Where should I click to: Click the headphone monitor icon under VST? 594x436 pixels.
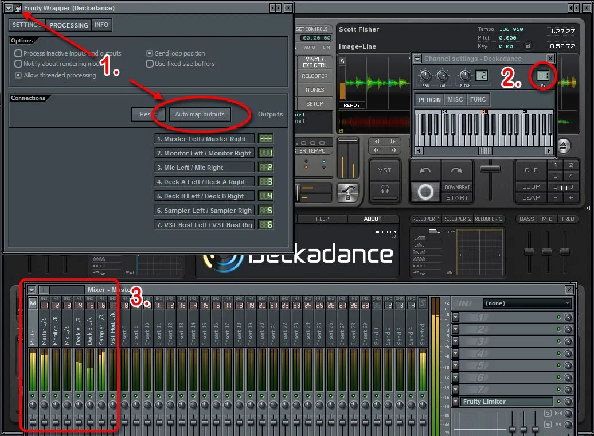point(385,189)
